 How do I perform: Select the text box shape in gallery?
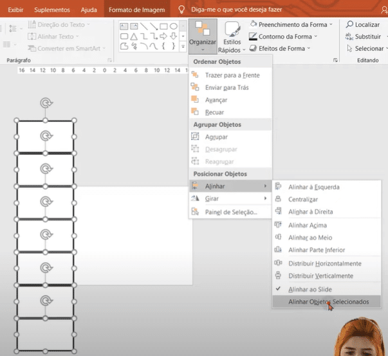tap(124, 26)
